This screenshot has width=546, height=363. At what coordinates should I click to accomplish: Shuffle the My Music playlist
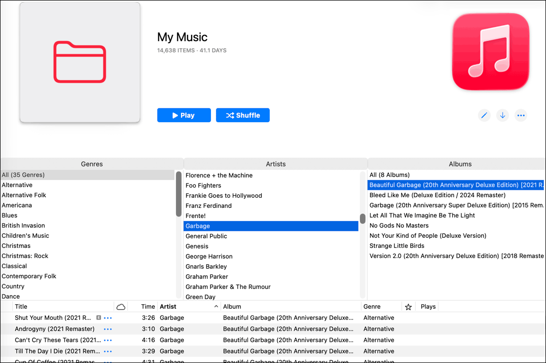coord(242,115)
